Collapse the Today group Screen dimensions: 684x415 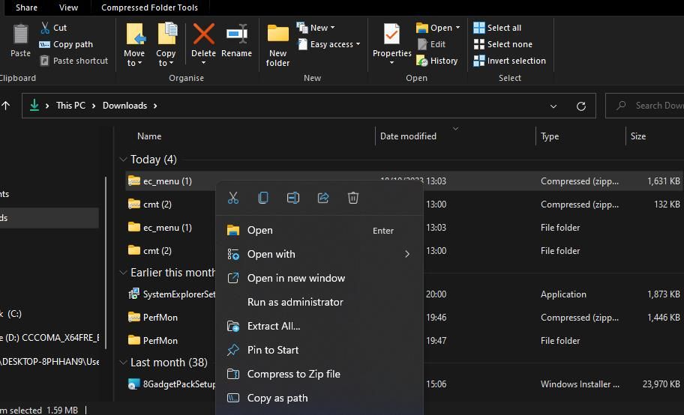pos(123,160)
